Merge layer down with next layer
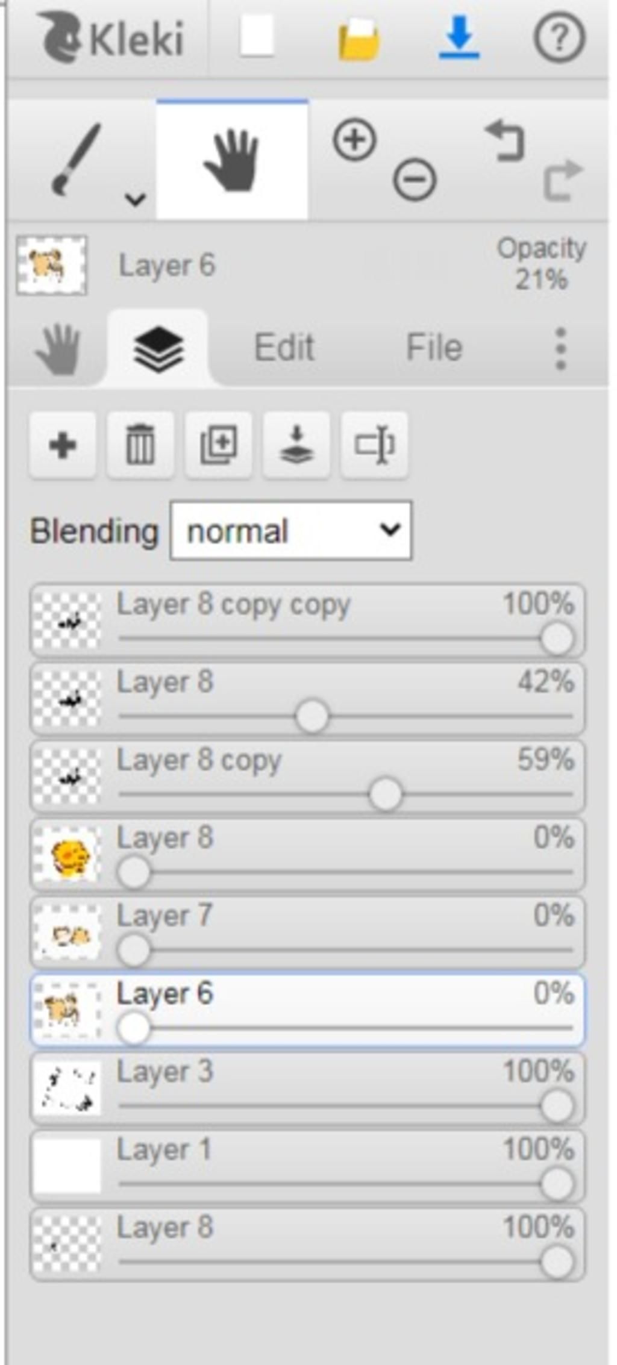This screenshot has height=1365, width=617. 296,446
